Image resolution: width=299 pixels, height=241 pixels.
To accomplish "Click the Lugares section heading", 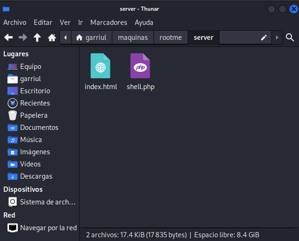I will [16, 54].
